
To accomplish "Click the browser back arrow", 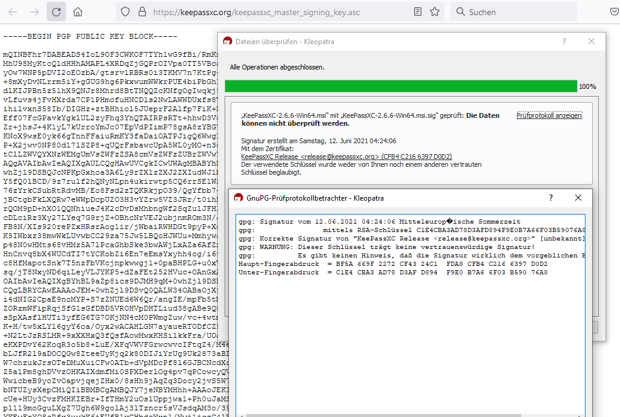I will click(x=13, y=12).
